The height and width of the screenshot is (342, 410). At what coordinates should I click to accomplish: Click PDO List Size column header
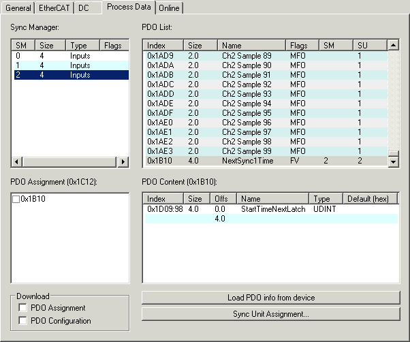tap(200, 45)
